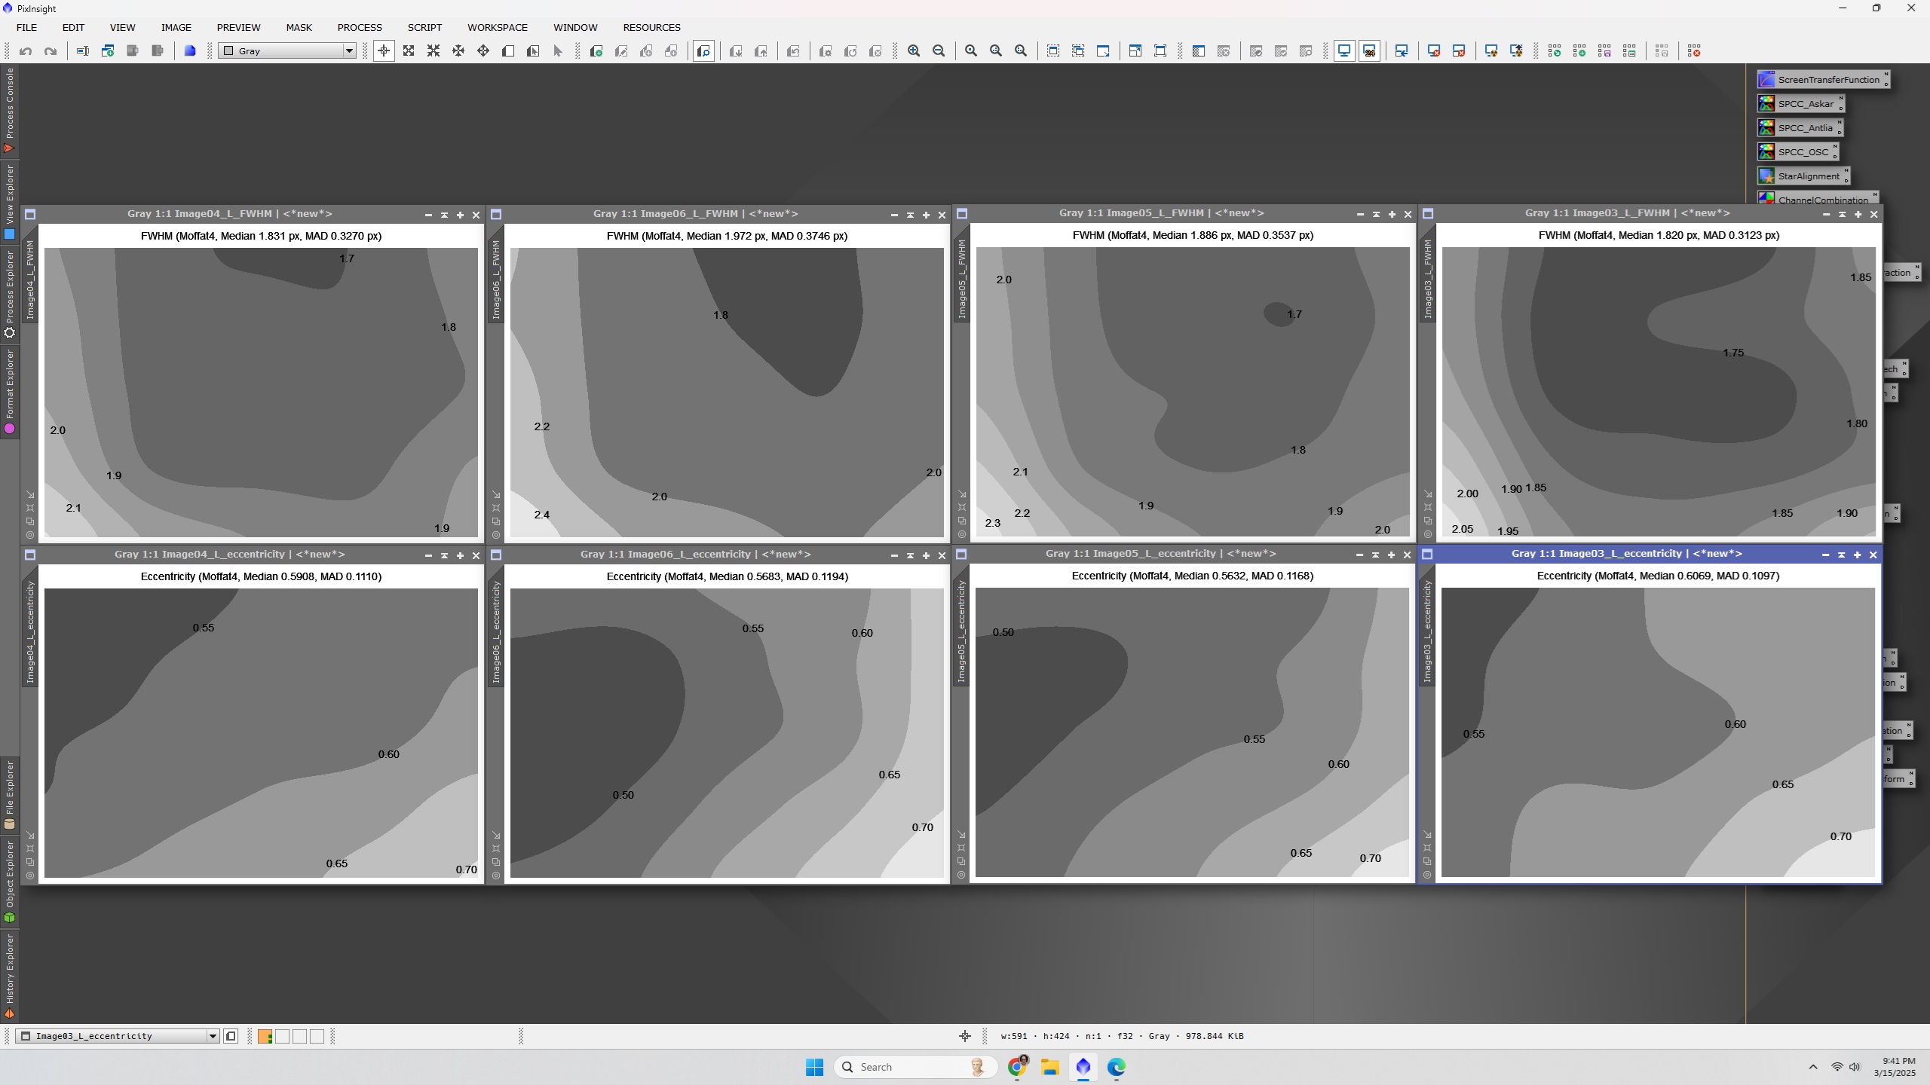
Task: Open the StarAlignment process icon
Action: point(1803,176)
